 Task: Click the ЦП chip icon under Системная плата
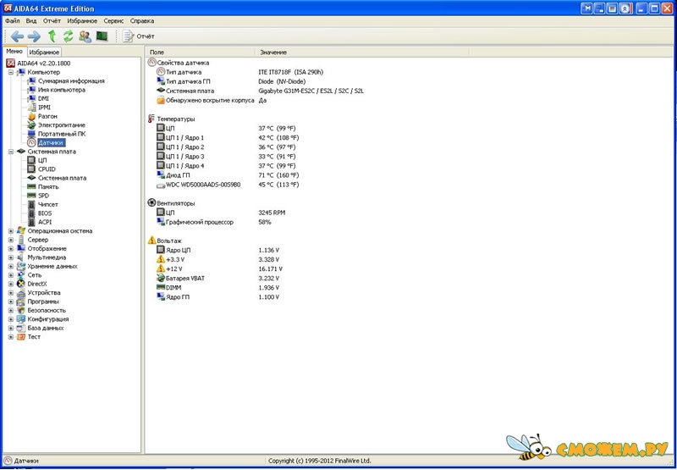31,160
